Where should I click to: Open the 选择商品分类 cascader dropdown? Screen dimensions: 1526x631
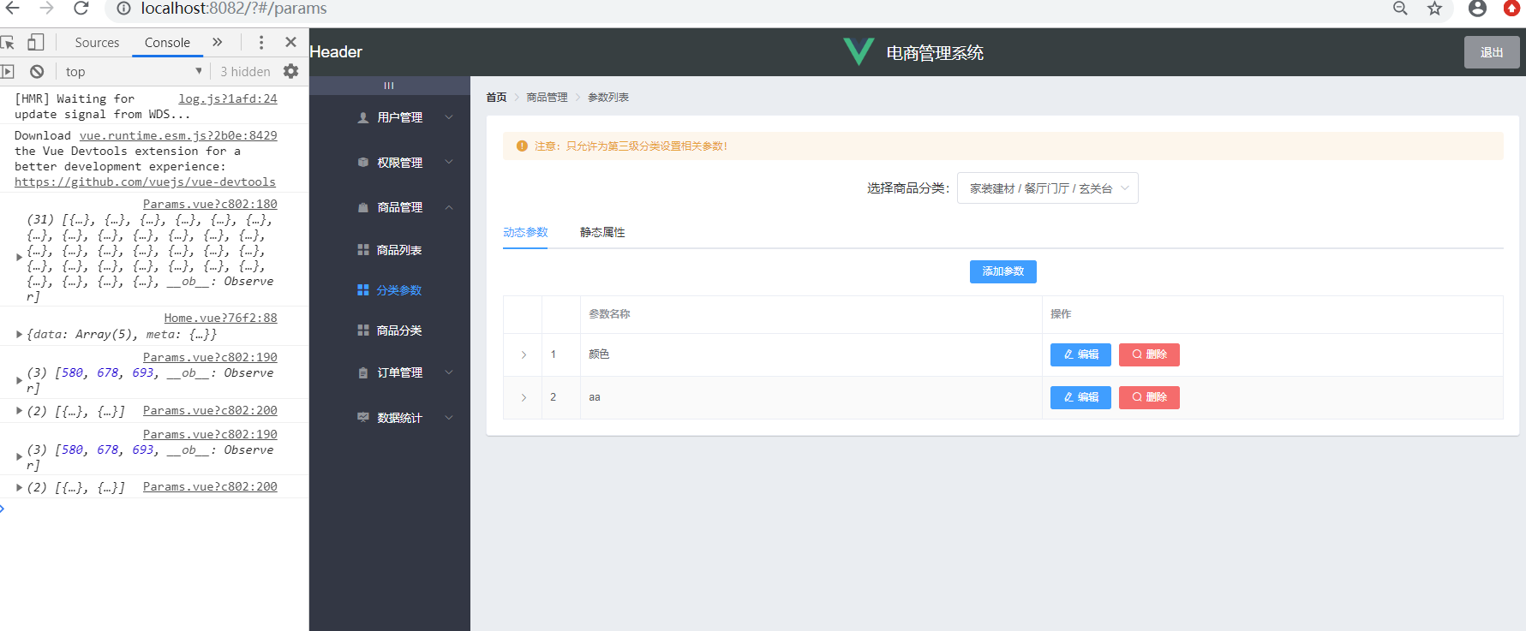click(x=1047, y=188)
